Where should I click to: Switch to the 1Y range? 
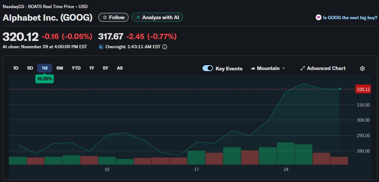[92, 68]
